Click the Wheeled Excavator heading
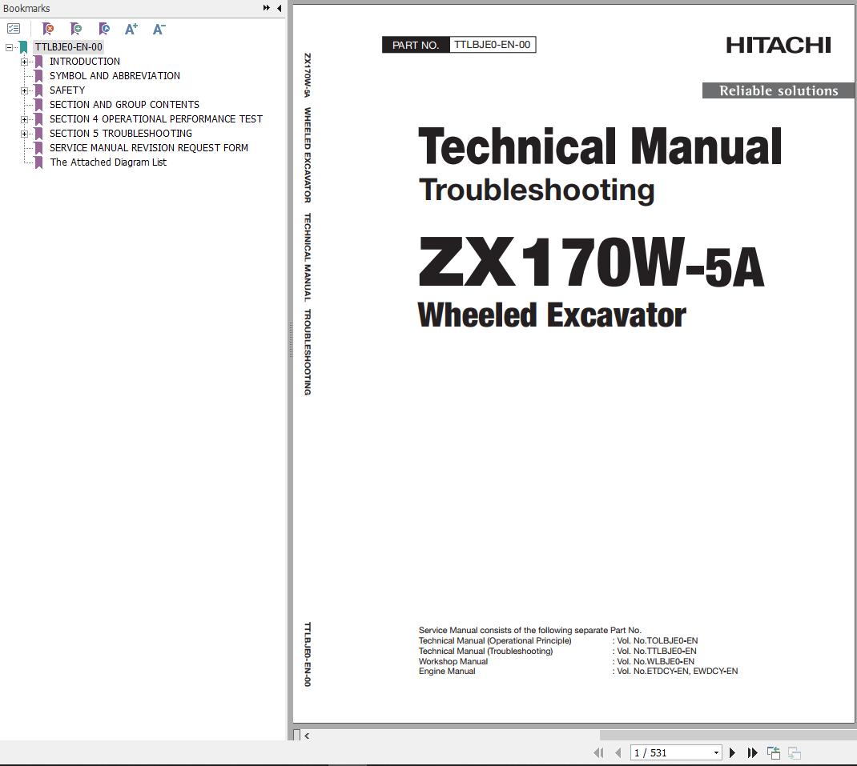Viewport: 857px width, 766px height. coord(552,315)
